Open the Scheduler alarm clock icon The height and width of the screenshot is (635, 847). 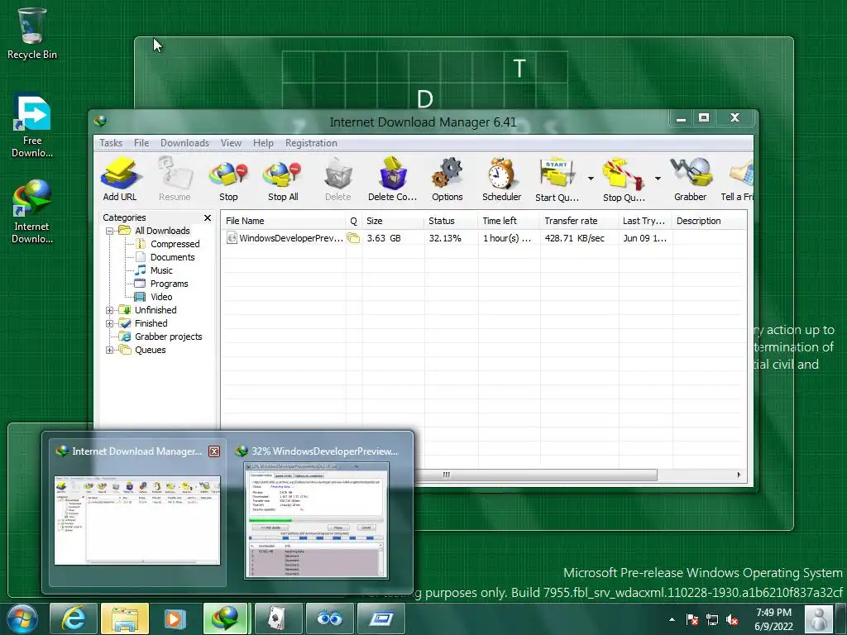(501, 179)
